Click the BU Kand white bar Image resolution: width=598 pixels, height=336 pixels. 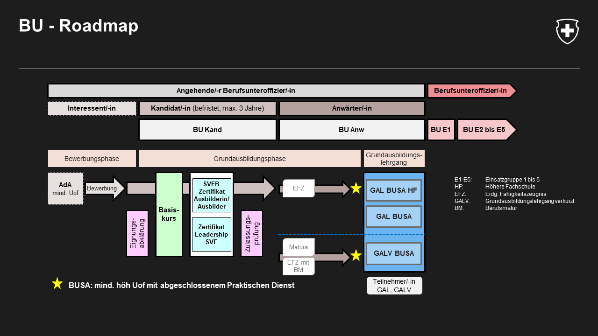pos(207,130)
